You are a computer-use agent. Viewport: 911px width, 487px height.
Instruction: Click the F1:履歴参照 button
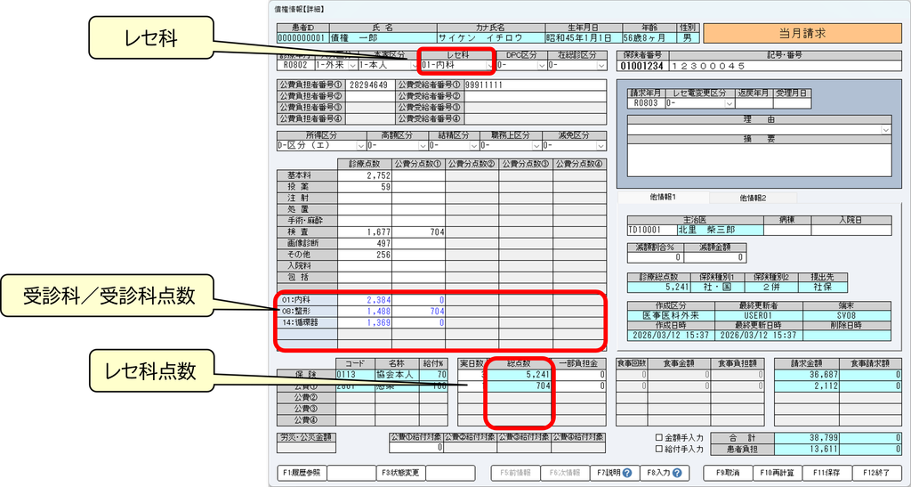tap(302, 473)
